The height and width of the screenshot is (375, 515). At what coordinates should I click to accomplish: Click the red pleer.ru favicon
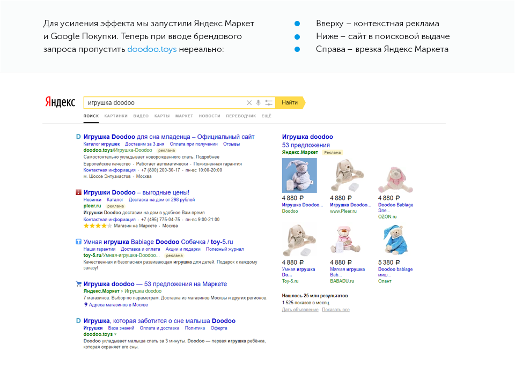click(78, 192)
